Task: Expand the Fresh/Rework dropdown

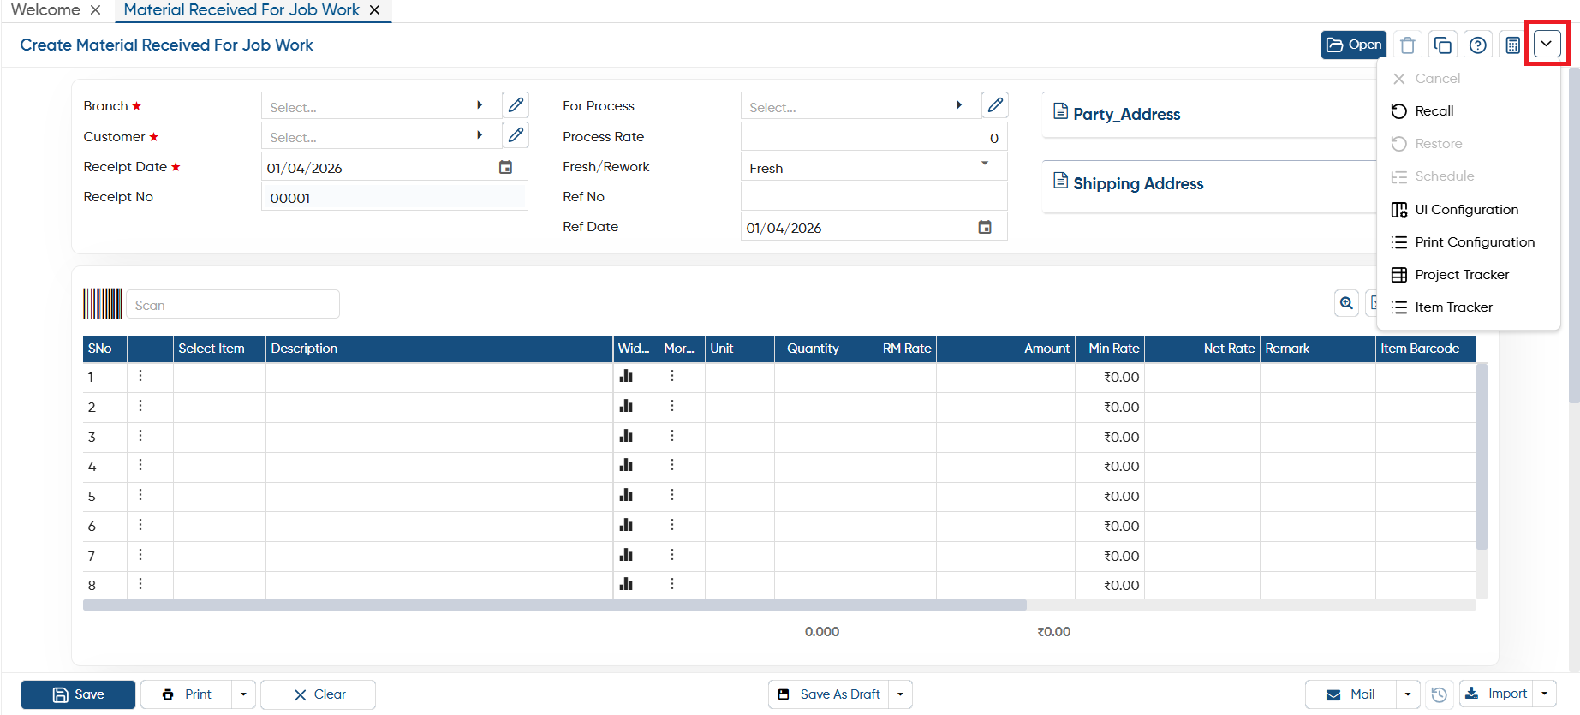Action: [x=985, y=164]
